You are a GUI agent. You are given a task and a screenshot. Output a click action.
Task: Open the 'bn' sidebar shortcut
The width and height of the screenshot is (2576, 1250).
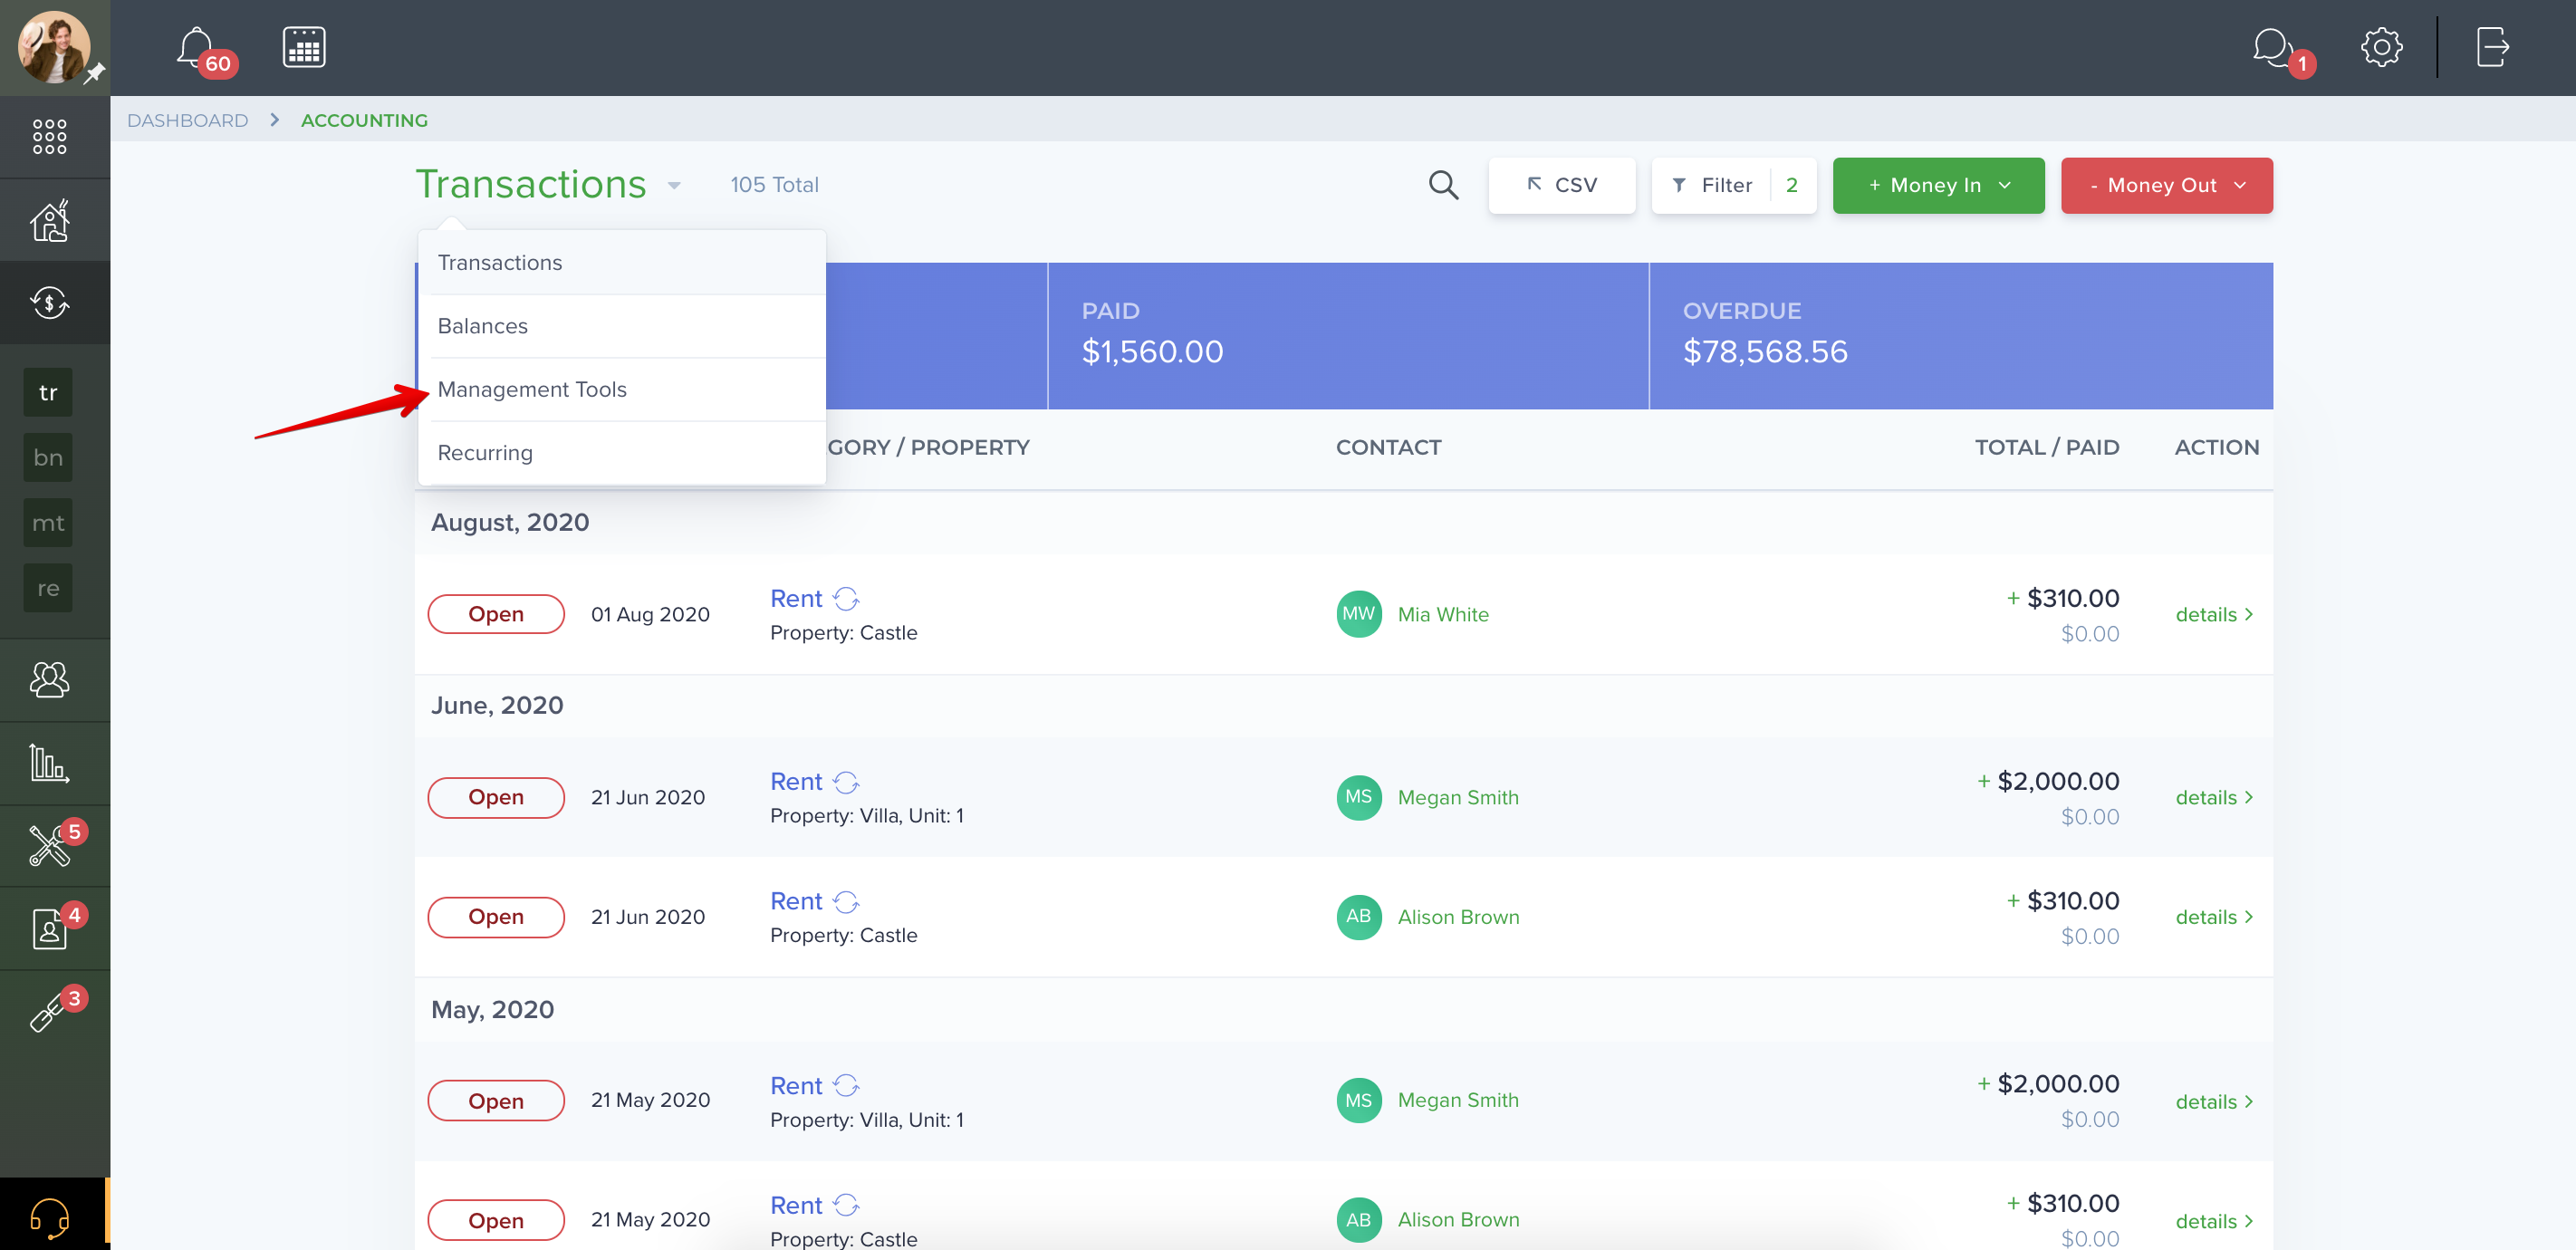[x=48, y=457]
